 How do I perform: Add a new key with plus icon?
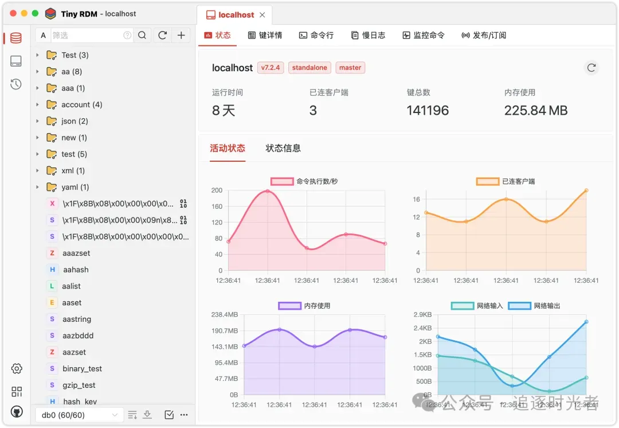(x=181, y=36)
